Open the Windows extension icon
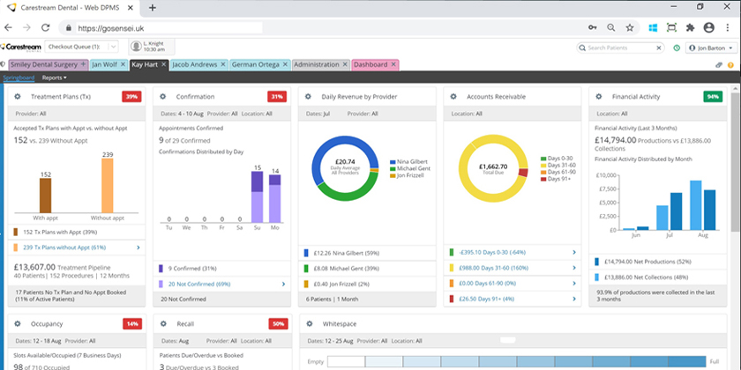 (653, 28)
